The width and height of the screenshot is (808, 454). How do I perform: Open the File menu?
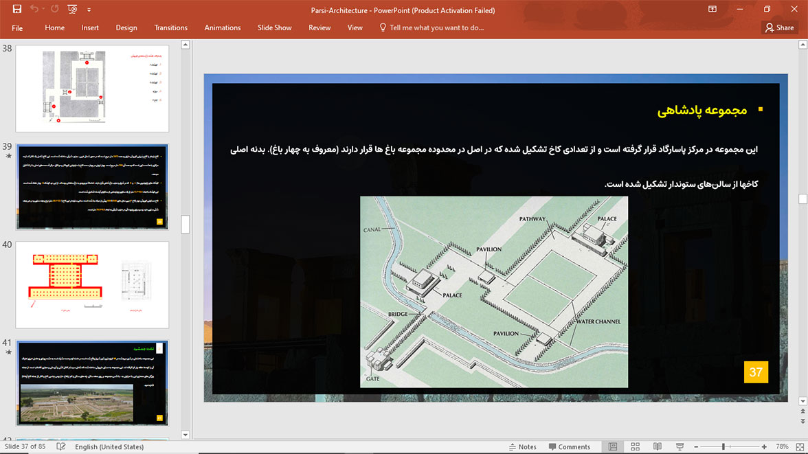pyautogui.click(x=17, y=28)
